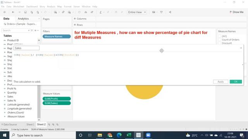Click the data pane scroll down arrow
This screenshot has width=248, height=139.
[x=39, y=120]
